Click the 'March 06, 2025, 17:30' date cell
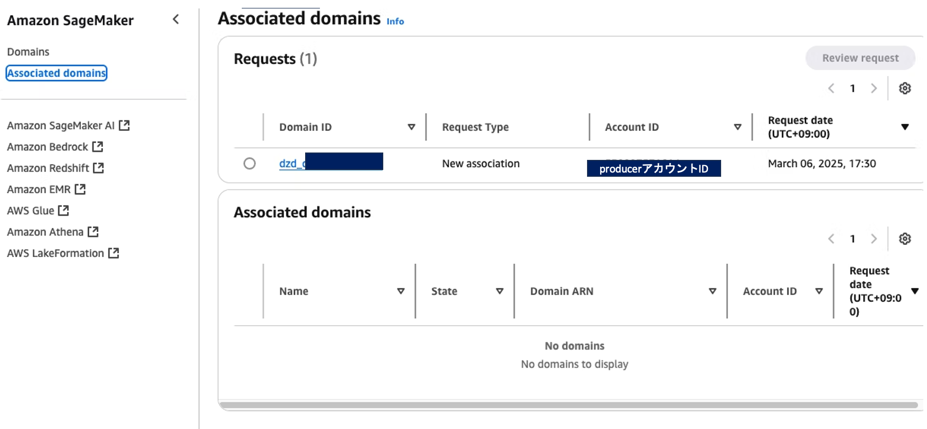Viewport: 927px width, 429px height. [x=822, y=164]
